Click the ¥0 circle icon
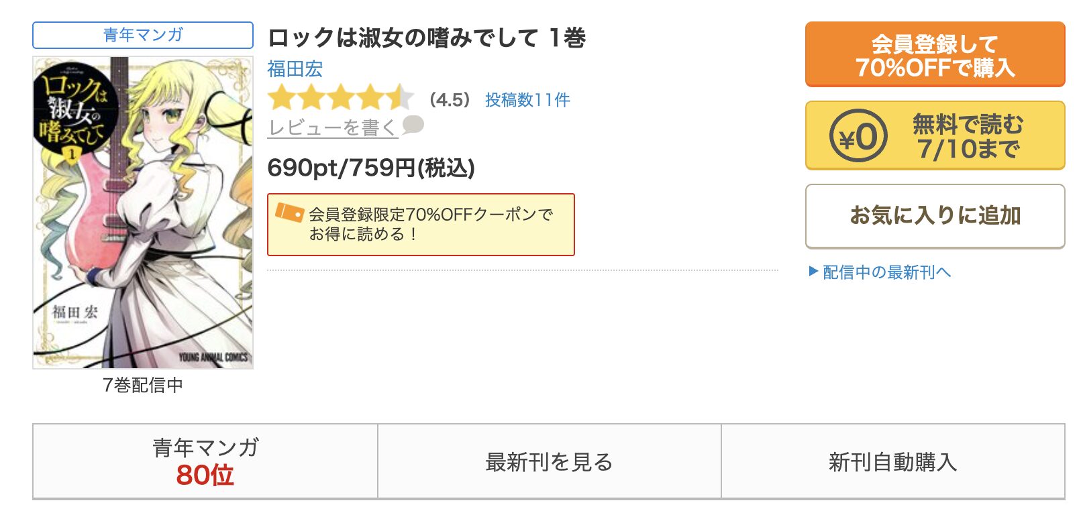This screenshot has width=1083, height=515. (858, 136)
